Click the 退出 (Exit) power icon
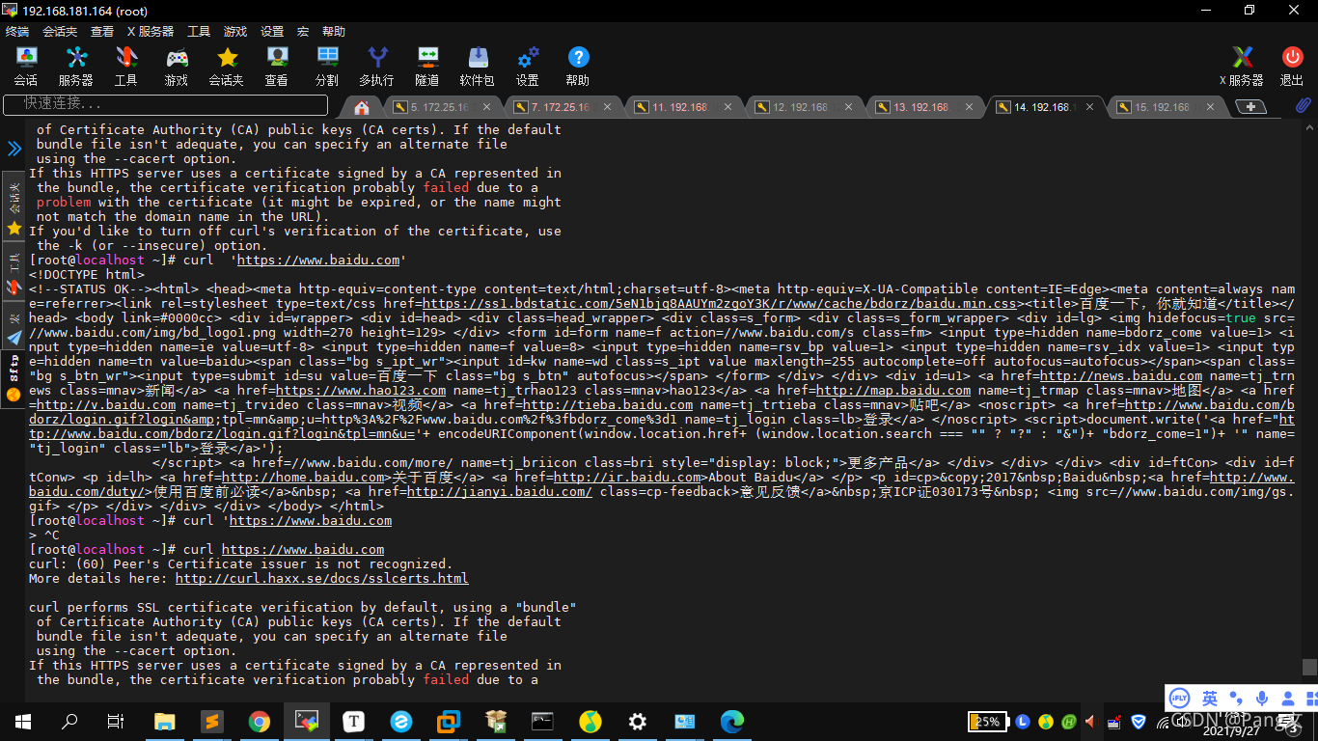1318x741 pixels. click(x=1292, y=67)
